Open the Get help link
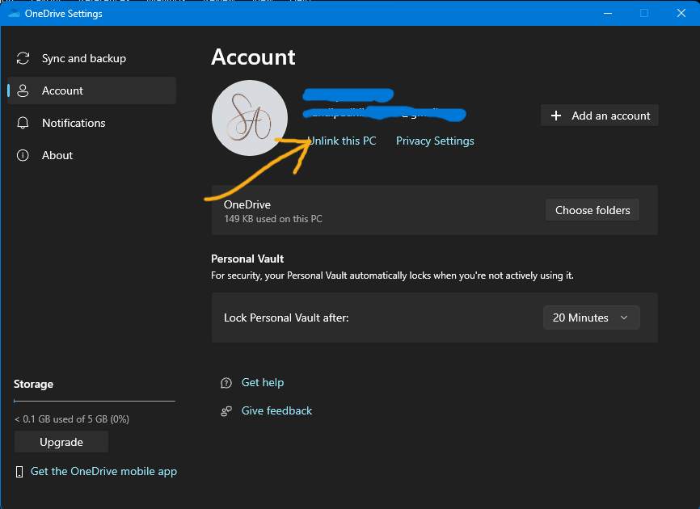Screen dimensions: 700x509 coord(263,383)
